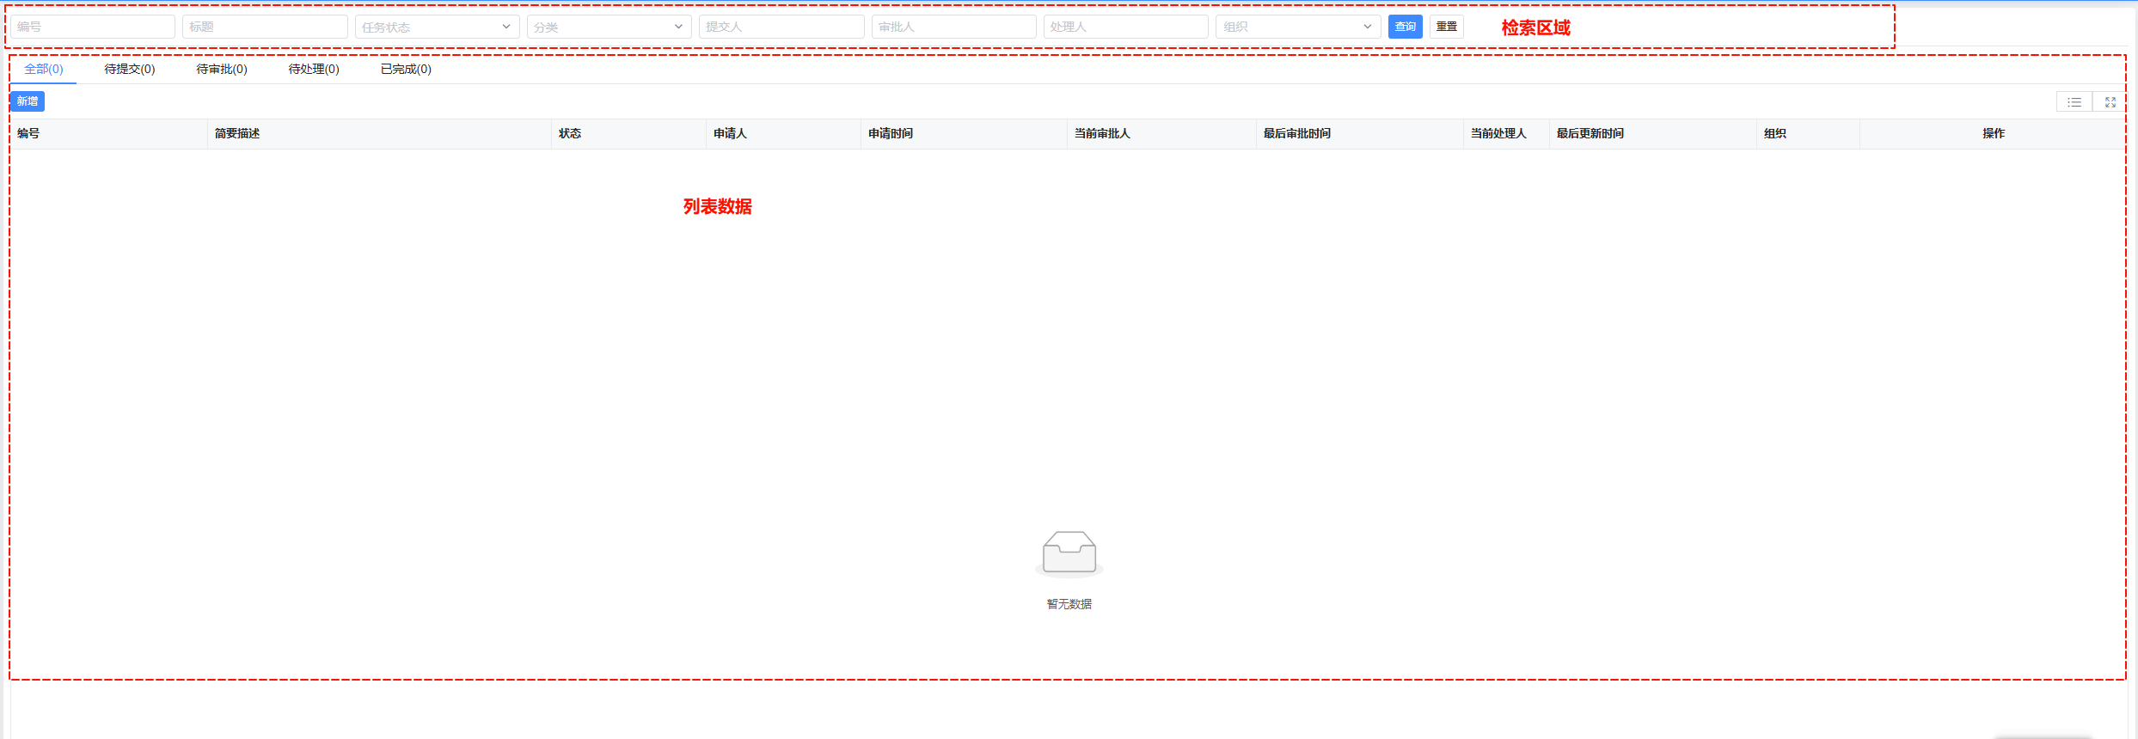The image size is (2138, 739).
Task: Switch to the 全部(0) tab
Action: (44, 69)
